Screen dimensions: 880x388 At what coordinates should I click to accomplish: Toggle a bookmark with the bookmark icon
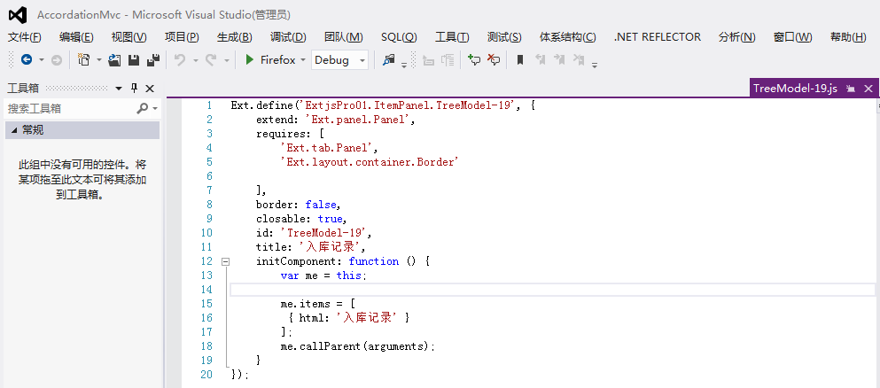point(520,60)
